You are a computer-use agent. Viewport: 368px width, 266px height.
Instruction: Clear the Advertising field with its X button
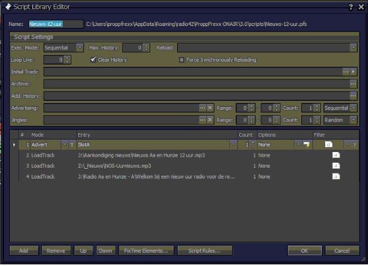(x=210, y=108)
